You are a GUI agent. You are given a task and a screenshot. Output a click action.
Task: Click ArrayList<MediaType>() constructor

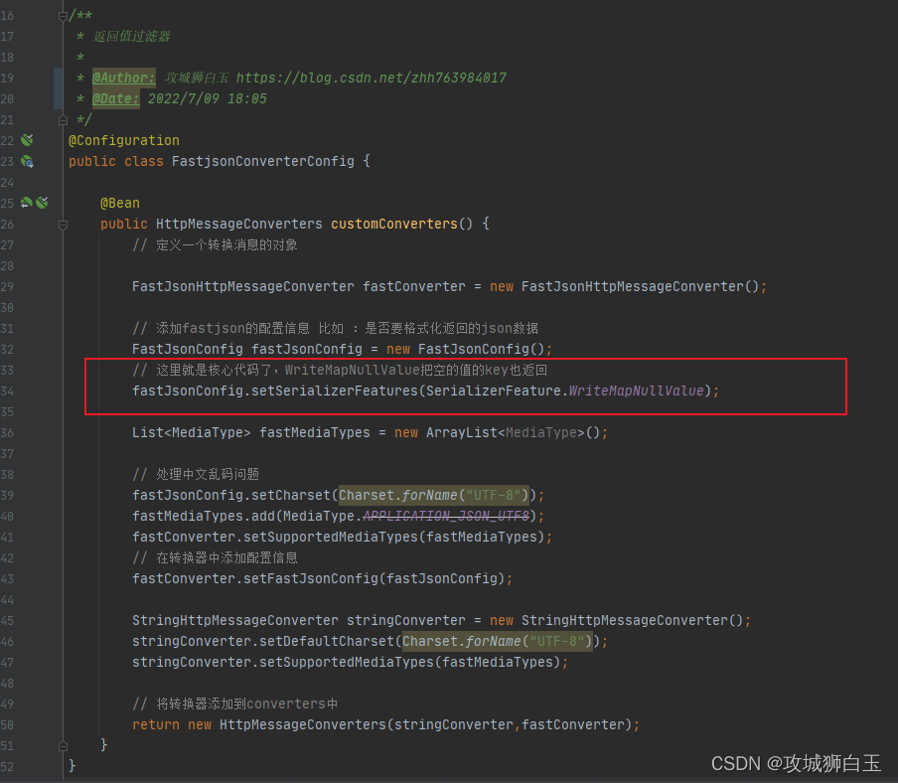pos(513,432)
